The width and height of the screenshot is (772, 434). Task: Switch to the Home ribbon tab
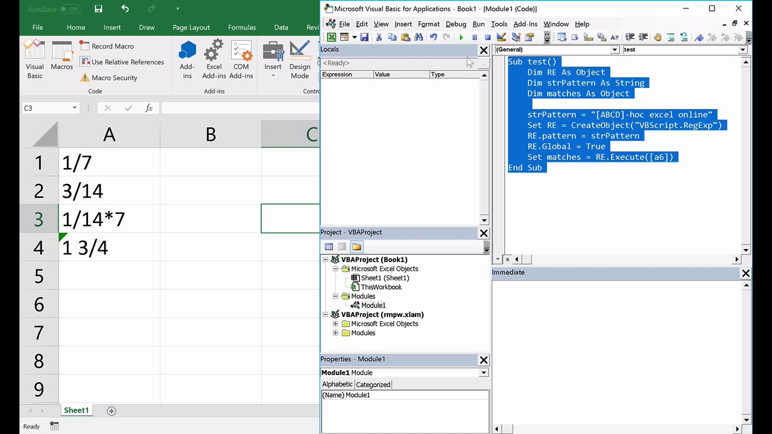click(76, 27)
